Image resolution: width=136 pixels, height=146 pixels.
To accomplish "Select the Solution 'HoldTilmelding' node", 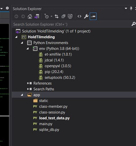I will click(x=56, y=31).
